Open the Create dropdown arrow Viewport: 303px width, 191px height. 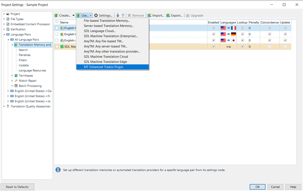pos(73,16)
